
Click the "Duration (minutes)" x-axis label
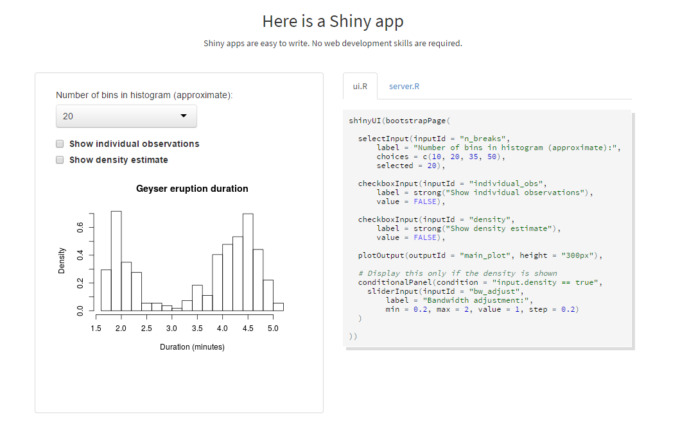192,346
